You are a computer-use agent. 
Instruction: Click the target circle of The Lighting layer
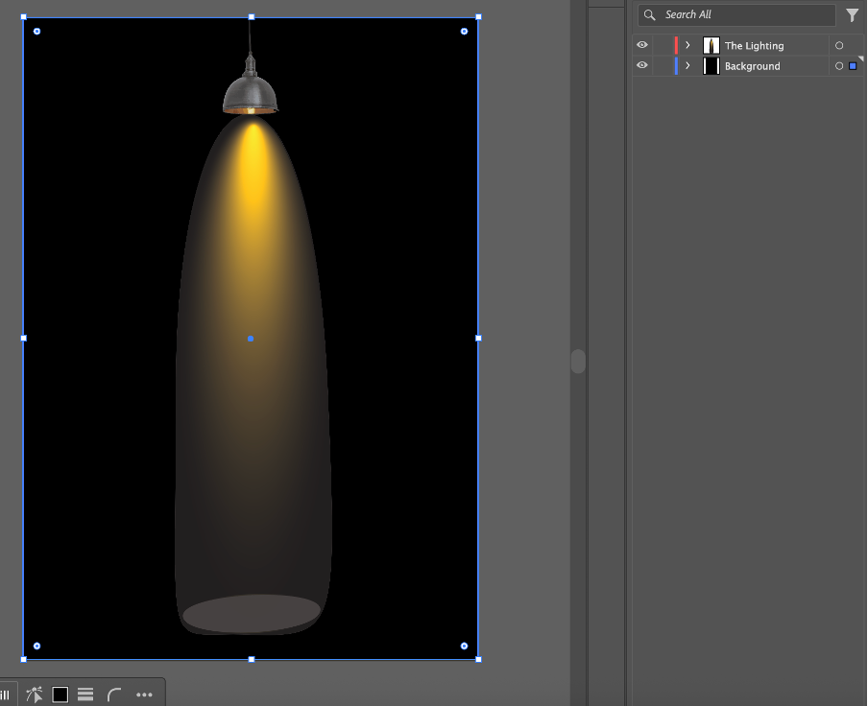point(839,46)
